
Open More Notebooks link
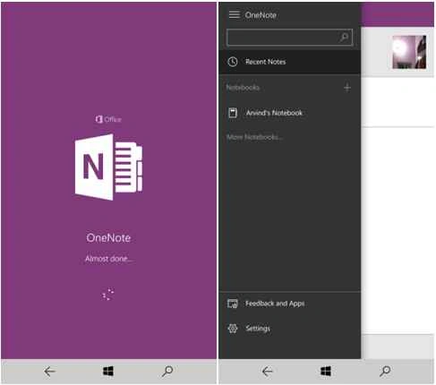pos(254,137)
